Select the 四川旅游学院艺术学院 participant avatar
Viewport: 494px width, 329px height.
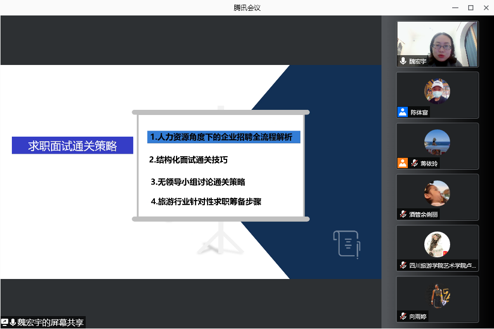(x=437, y=244)
